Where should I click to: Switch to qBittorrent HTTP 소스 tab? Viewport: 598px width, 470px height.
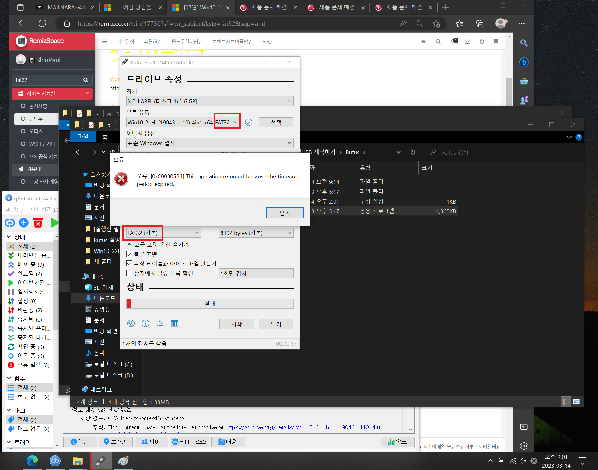189,441
